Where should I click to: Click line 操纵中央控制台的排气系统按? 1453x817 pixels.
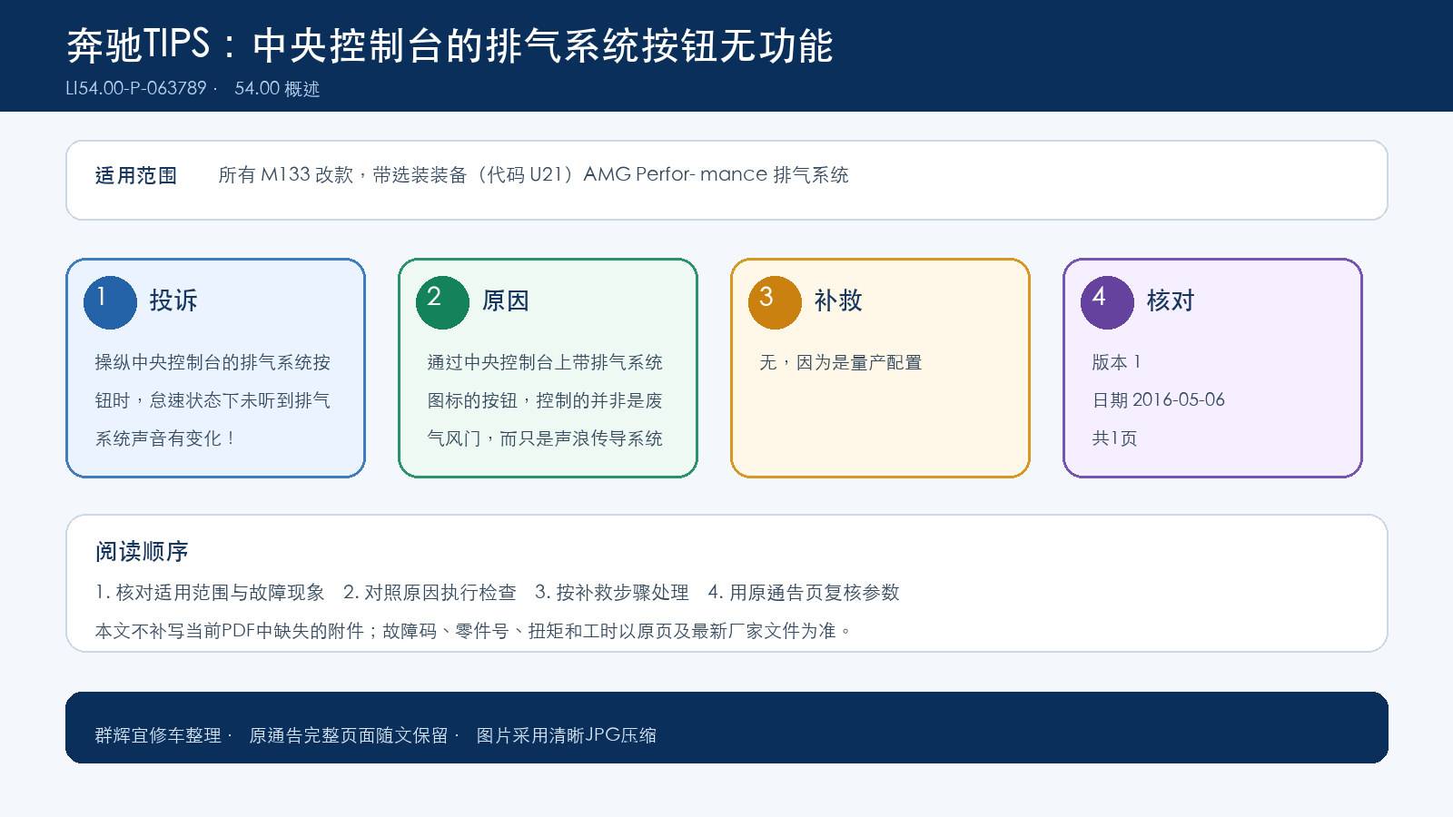coord(213,362)
